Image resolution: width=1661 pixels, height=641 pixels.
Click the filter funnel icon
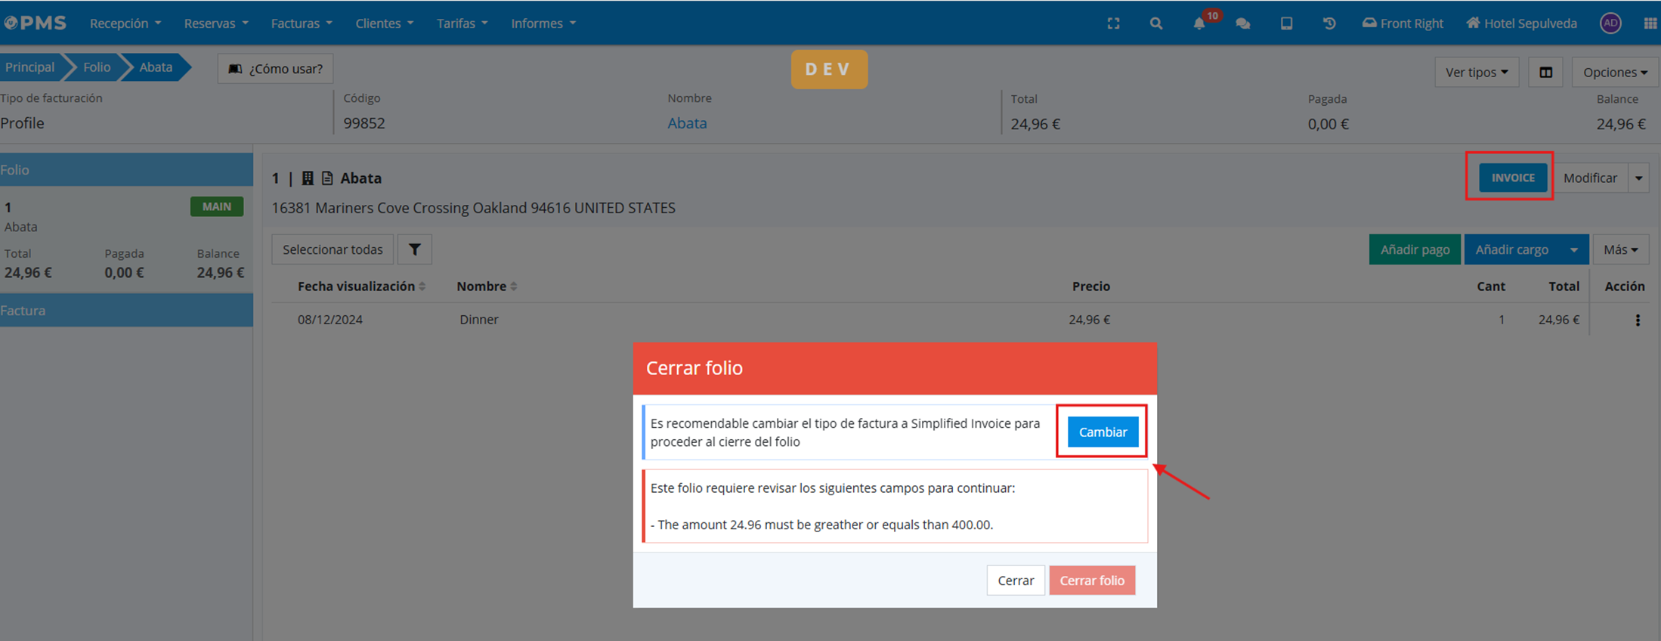pyautogui.click(x=414, y=249)
